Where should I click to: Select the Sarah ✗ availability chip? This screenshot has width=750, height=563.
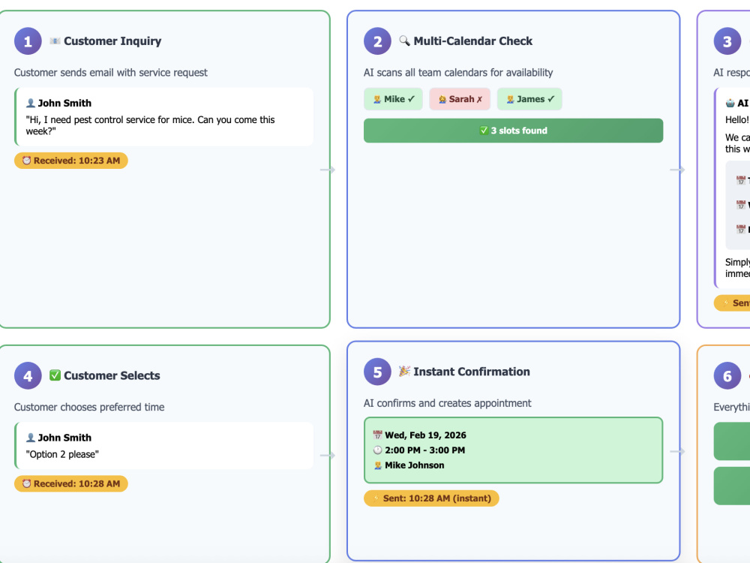[x=460, y=99]
